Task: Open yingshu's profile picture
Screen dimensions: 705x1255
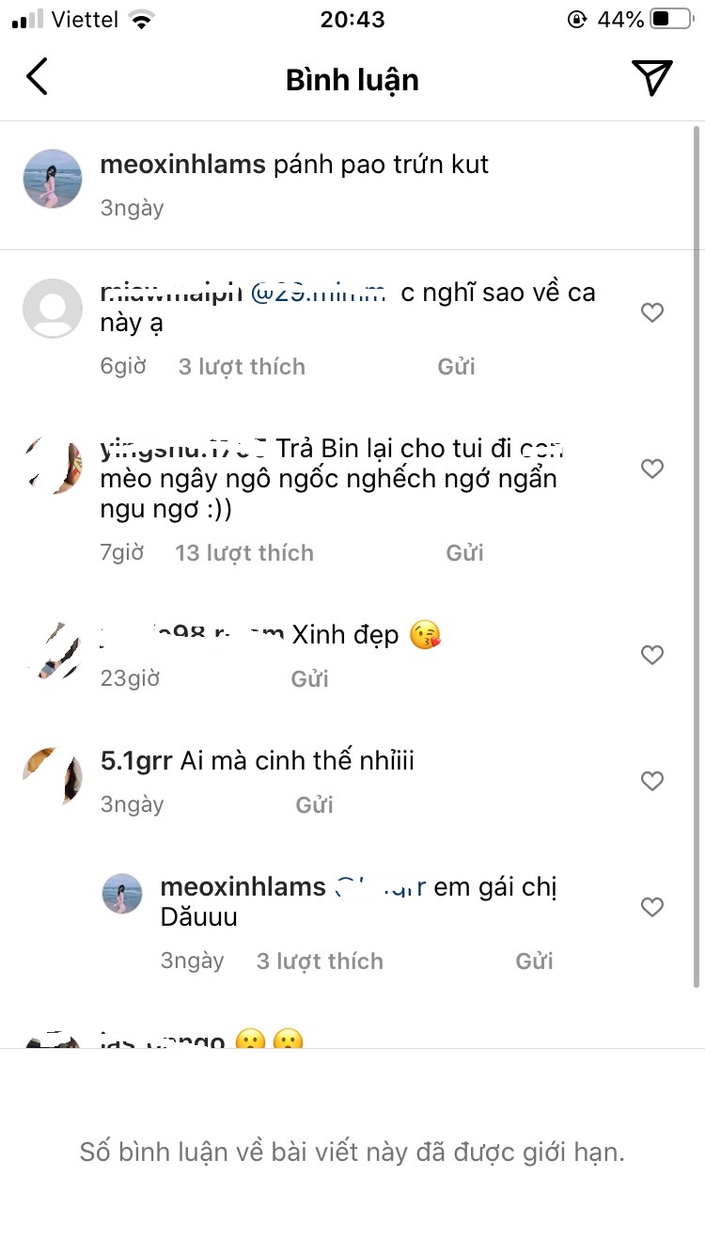Action: click(x=52, y=465)
